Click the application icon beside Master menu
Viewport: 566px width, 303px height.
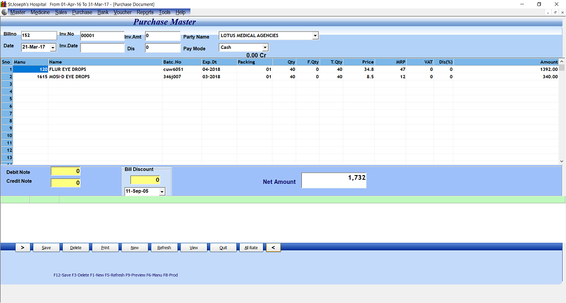(4, 12)
